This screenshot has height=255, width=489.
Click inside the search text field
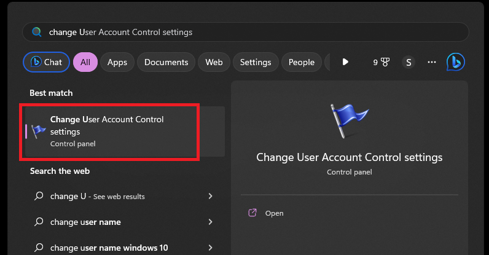coord(246,32)
